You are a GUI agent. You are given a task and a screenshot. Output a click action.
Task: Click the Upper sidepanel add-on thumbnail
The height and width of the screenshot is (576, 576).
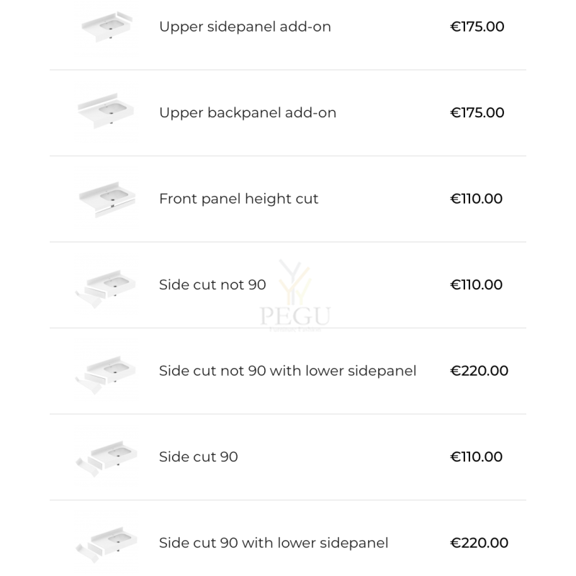tap(107, 27)
